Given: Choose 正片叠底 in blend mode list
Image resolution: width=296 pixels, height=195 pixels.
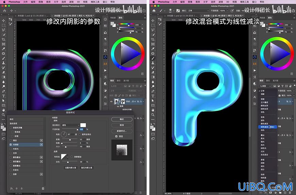Looking at the screenshot, I should [264, 102].
